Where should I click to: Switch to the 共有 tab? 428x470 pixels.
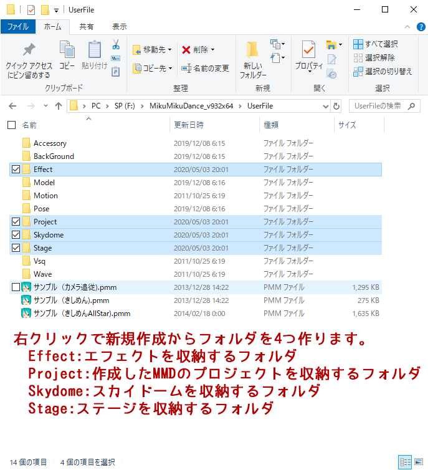point(86,27)
